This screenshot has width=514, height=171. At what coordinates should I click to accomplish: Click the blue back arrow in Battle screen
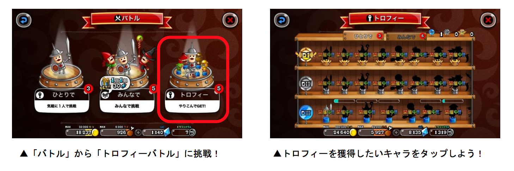(x=24, y=20)
